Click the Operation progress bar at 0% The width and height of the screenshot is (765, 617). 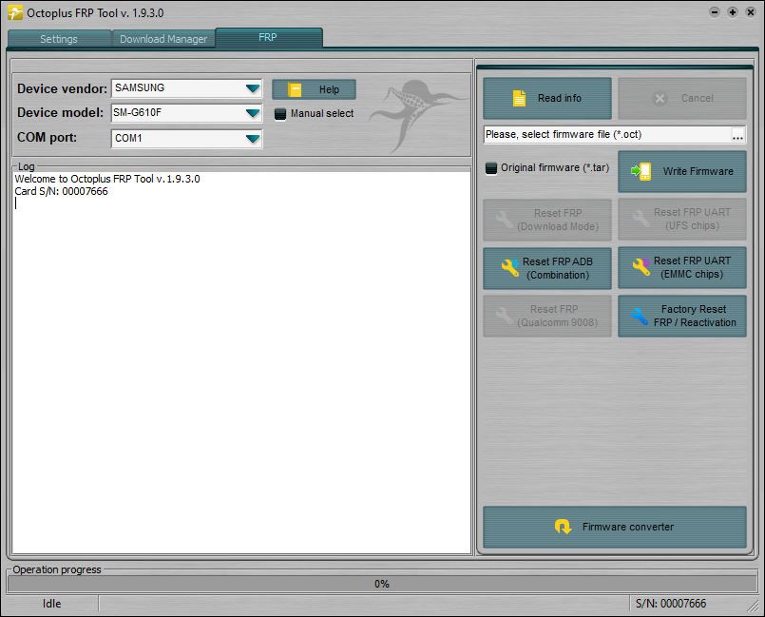point(382,584)
